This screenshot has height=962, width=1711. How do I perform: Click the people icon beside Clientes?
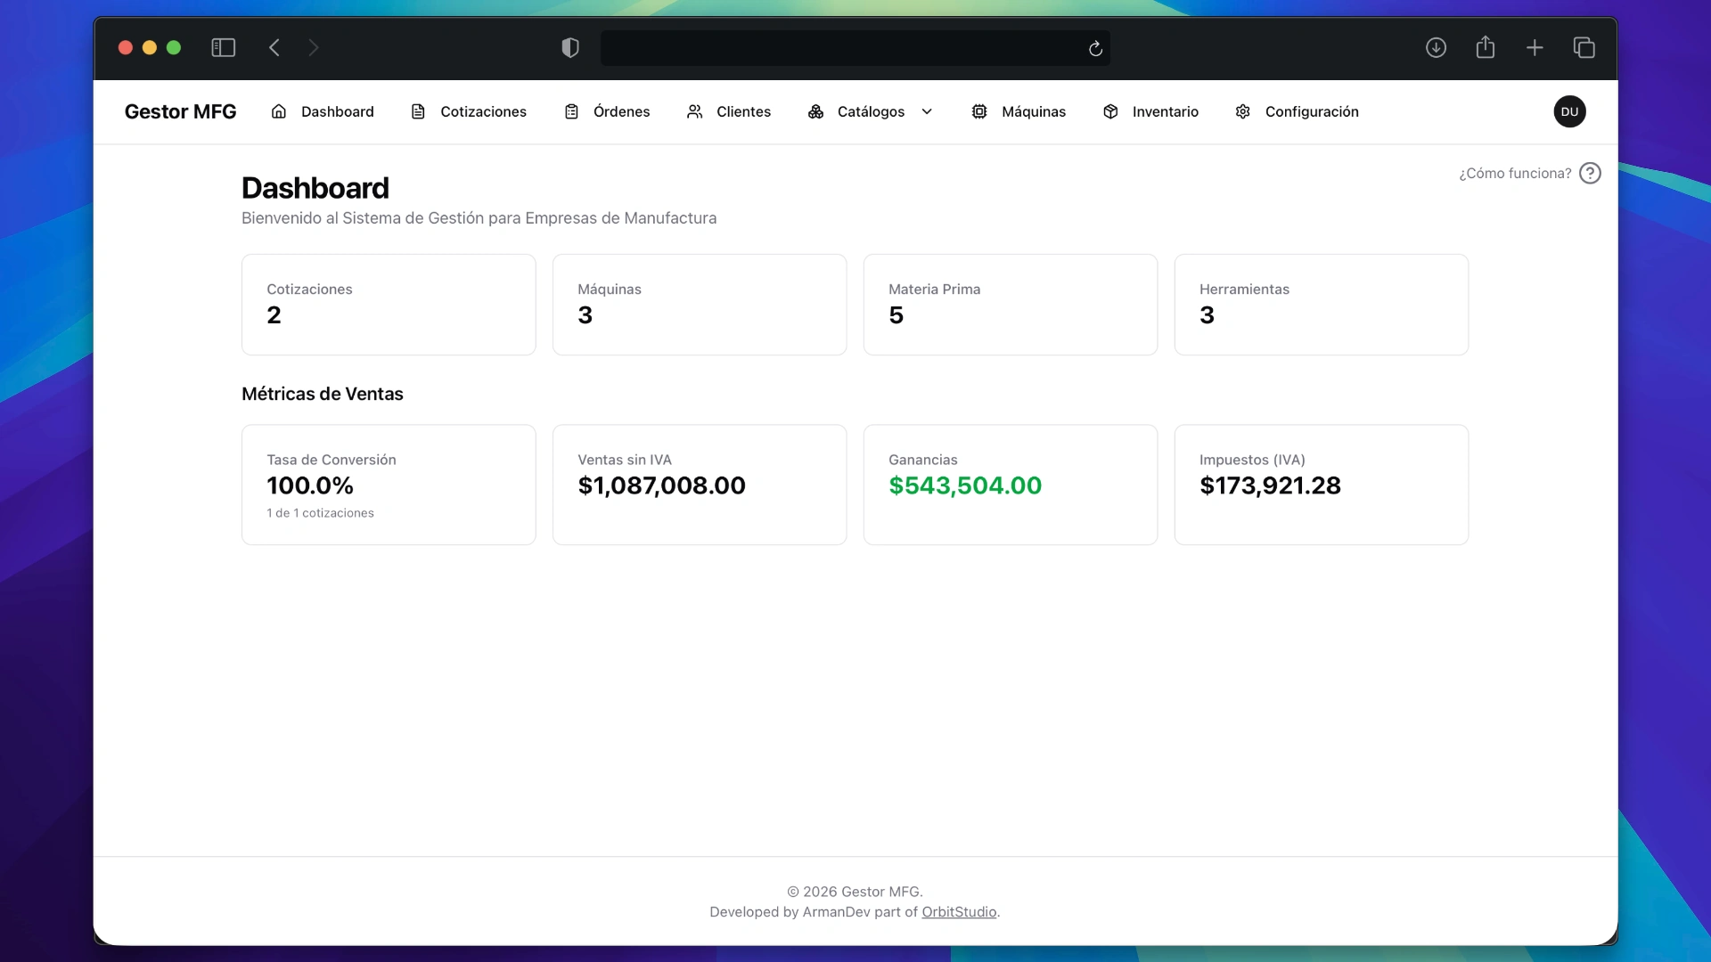[694, 111]
